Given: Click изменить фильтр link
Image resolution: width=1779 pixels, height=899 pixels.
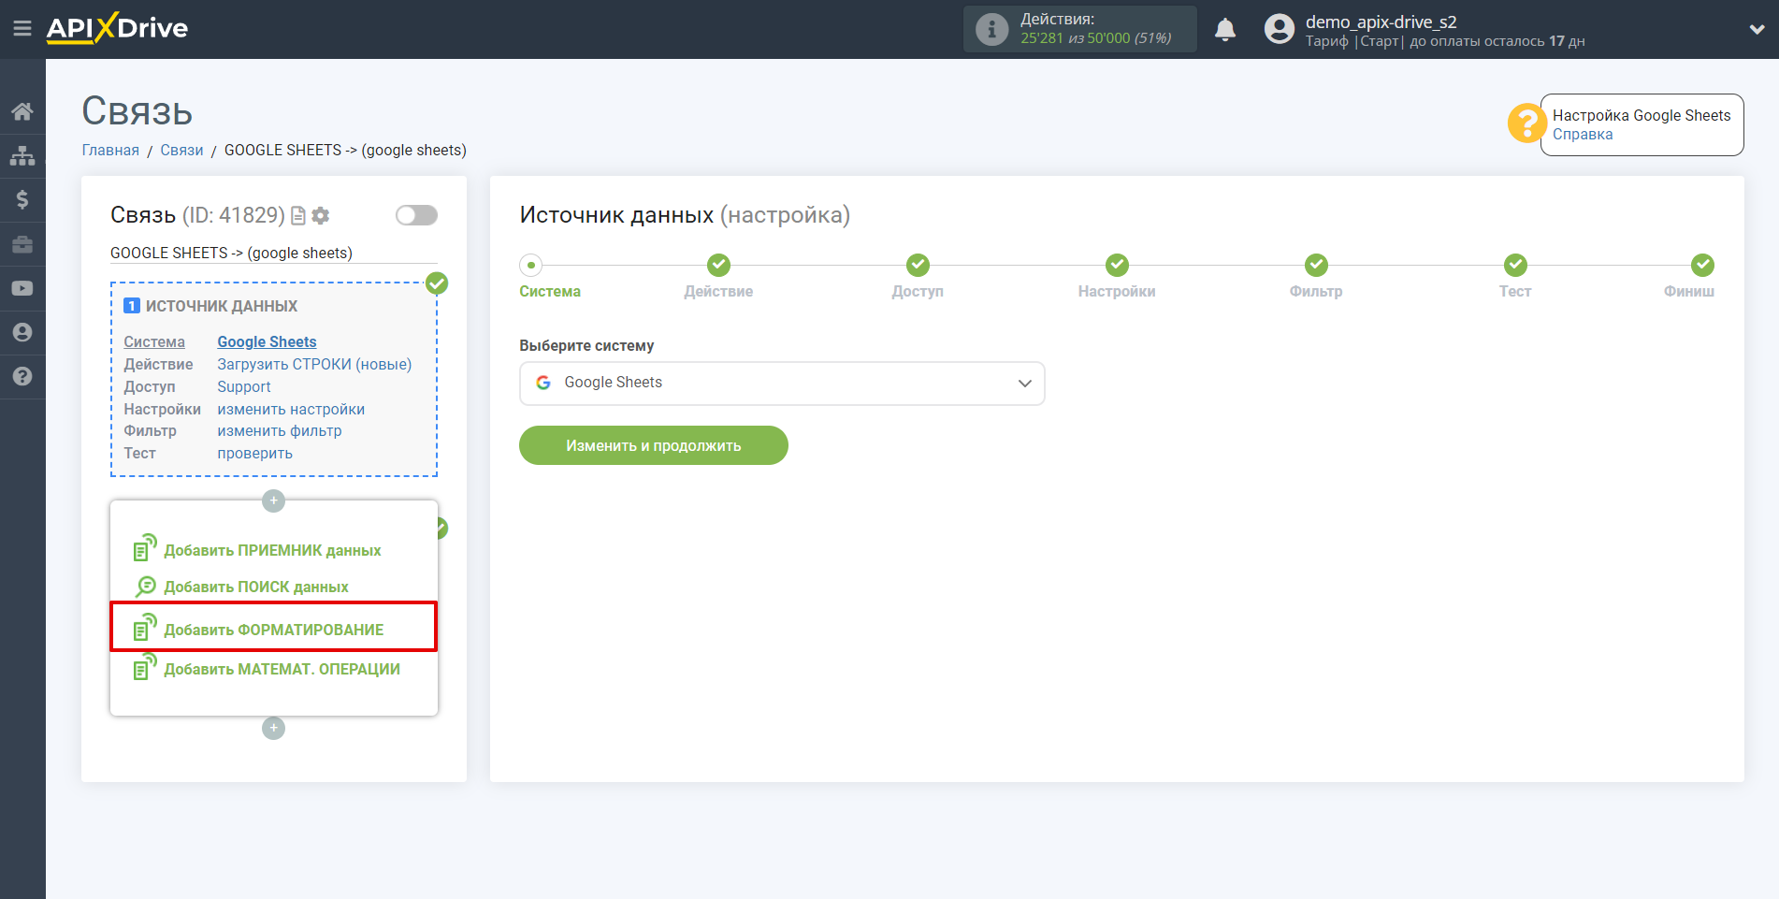Looking at the screenshot, I should 280,431.
